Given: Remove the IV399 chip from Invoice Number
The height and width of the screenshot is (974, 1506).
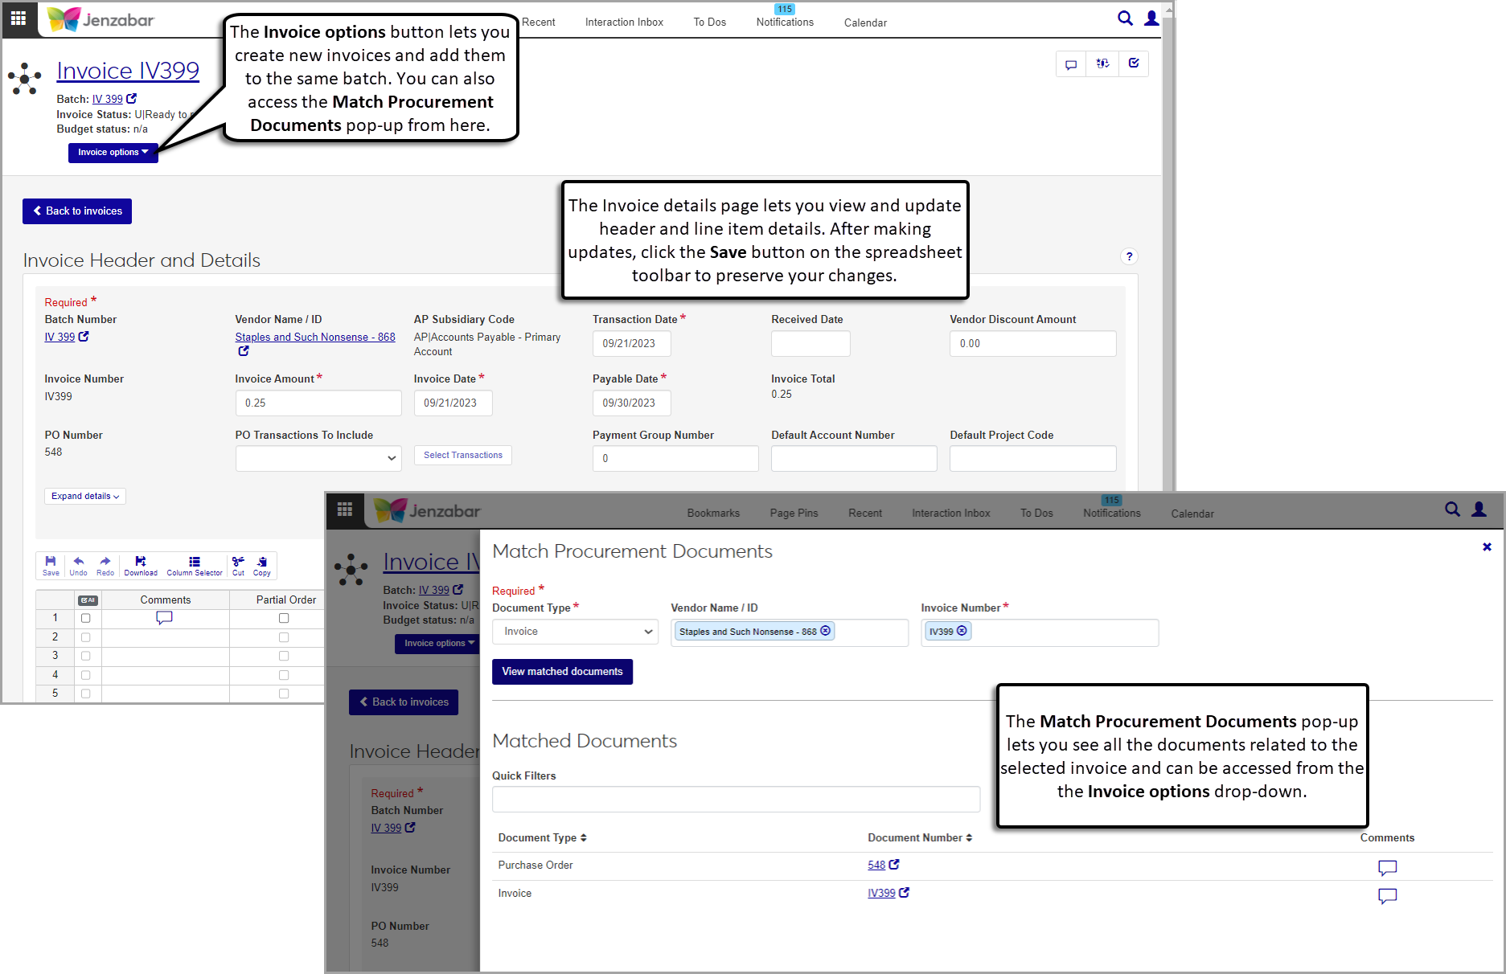Looking at the screenshot, I should [x=962, y=631].
